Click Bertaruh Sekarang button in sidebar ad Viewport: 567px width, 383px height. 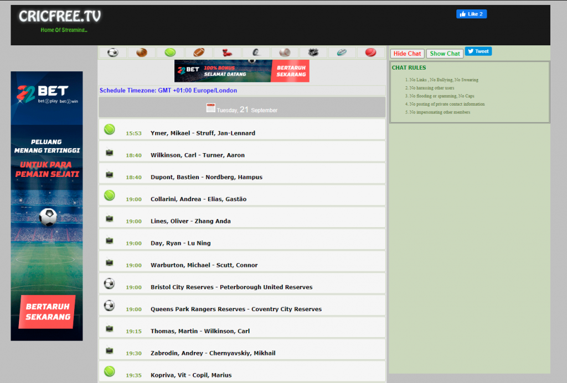pyautogui.click(x=48, y=312)
